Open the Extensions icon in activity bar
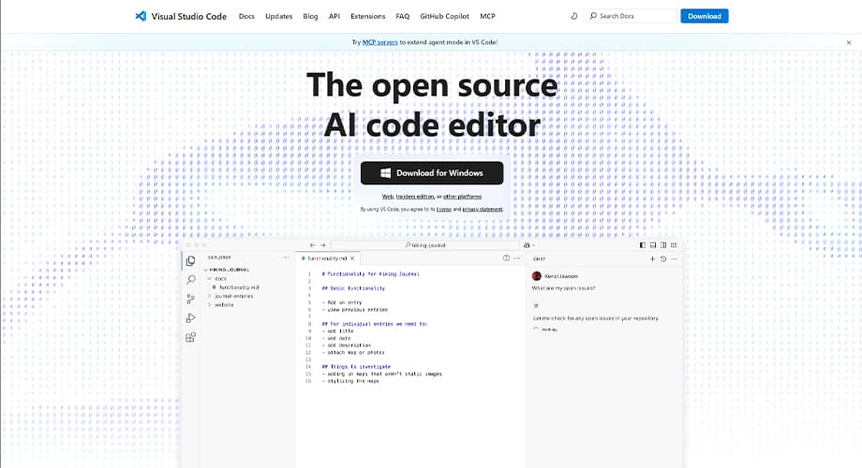 pyautogui.click(x=190, y=338)
